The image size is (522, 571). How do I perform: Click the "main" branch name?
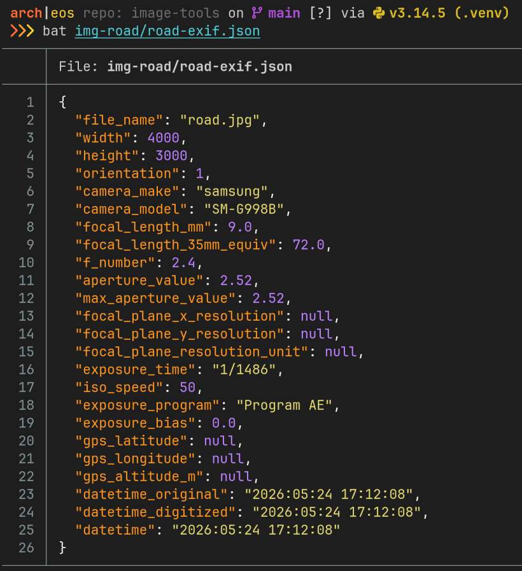(284, 13)
